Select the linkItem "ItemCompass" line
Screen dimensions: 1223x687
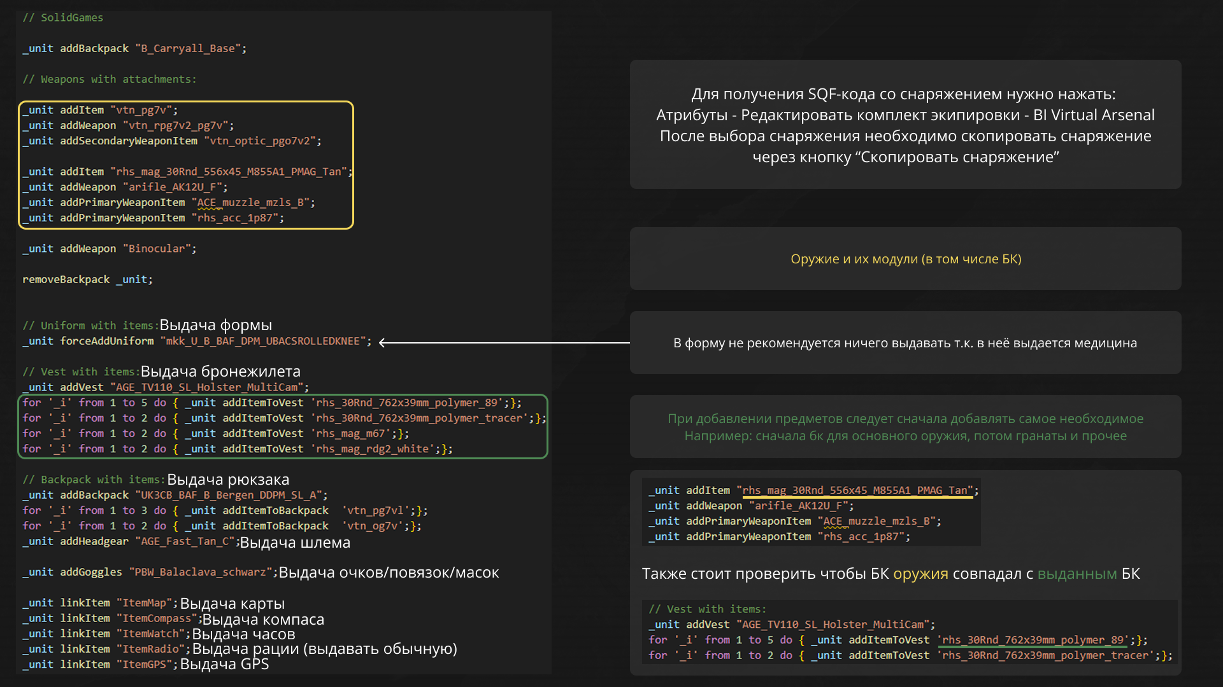pos(113,618)
